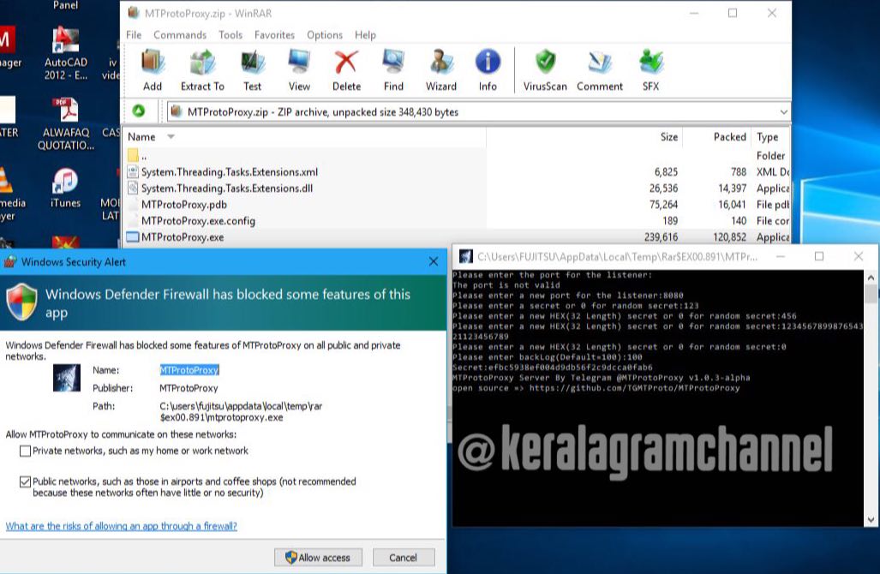Close the Windows Security Alert dialog
Screen dimensions: 880x574
(x=434, y=261)
